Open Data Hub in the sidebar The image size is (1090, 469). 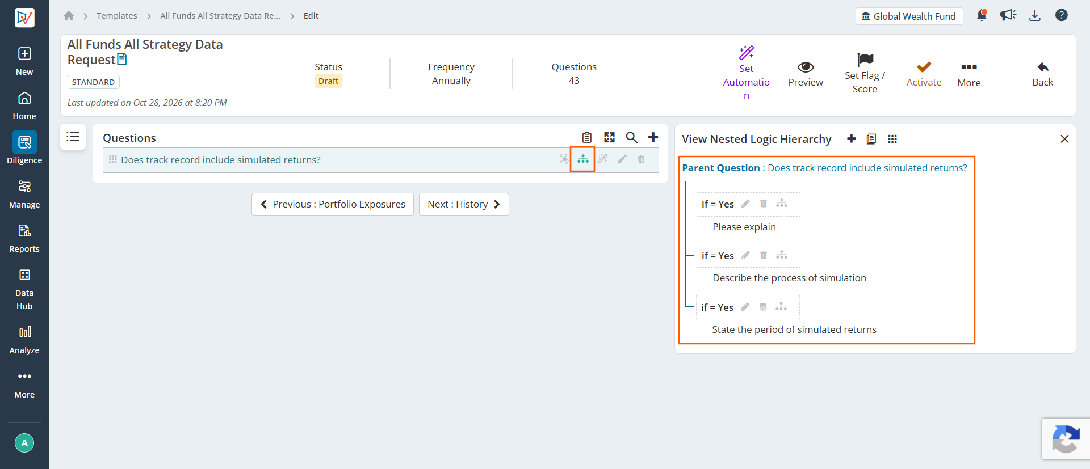[x=24, y=289]
